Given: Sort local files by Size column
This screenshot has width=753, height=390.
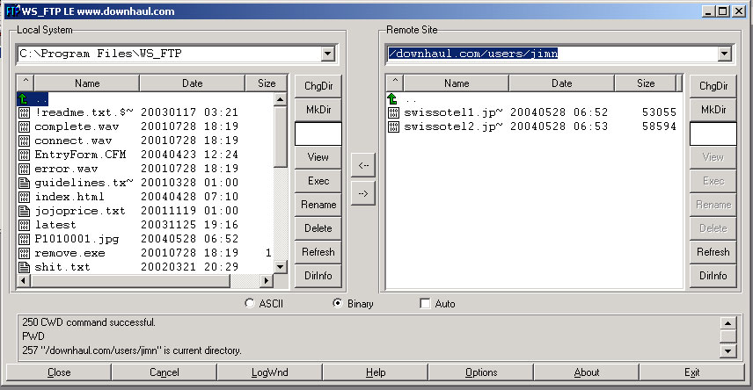Looking at the screenshot, I should [267, 83].
